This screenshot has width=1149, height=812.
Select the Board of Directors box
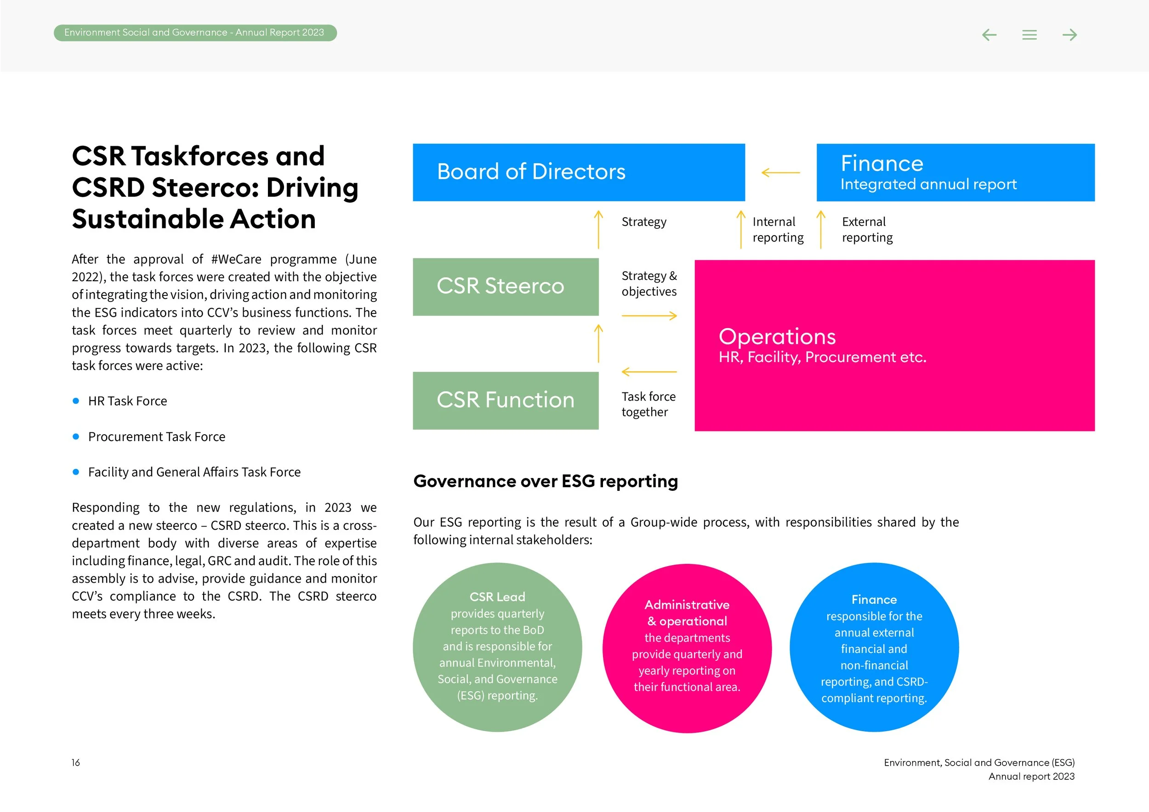point(579,172)
